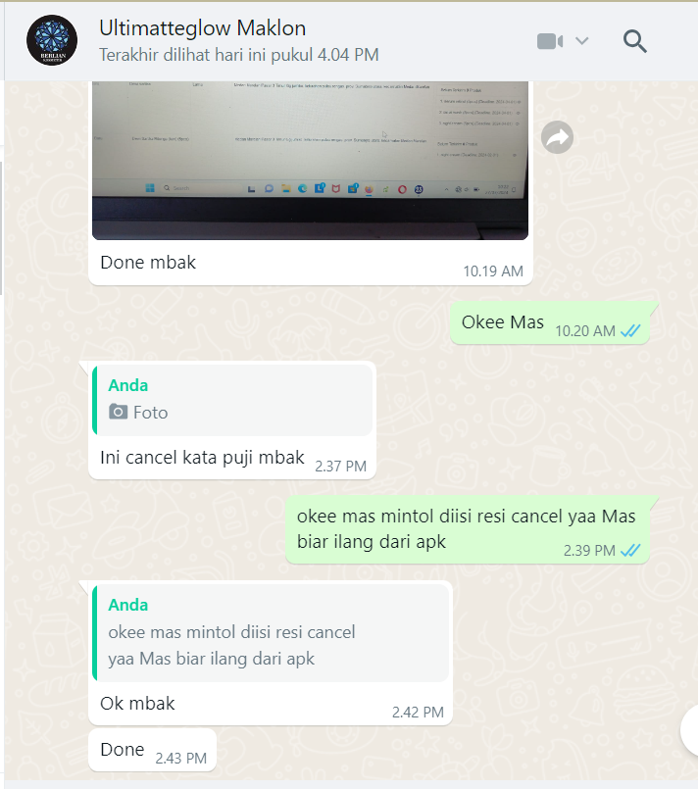Click the camera icon in quoted Foto
698x789 pixels.
(x=119, y=412)
